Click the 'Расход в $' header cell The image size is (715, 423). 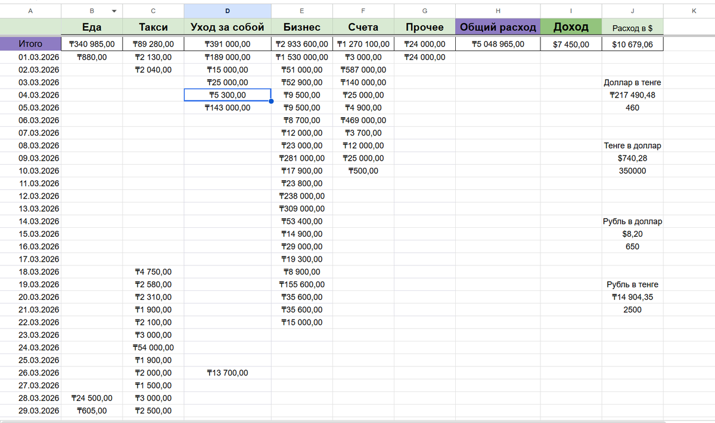coord(632,27)
